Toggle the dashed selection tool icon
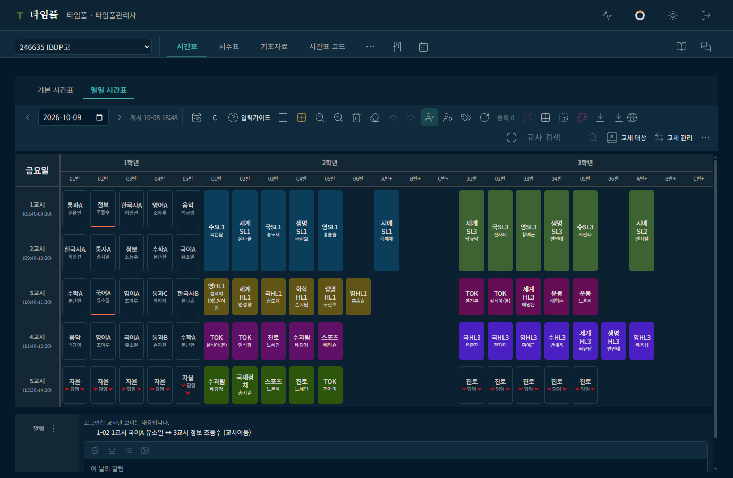This screenshot has height=478, width=733. tap(564, 117)
